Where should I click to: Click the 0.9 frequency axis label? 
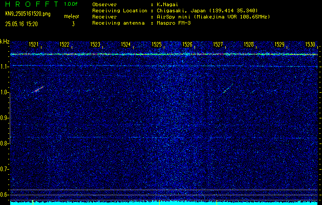pyautogui.click(x=5, y=118)
